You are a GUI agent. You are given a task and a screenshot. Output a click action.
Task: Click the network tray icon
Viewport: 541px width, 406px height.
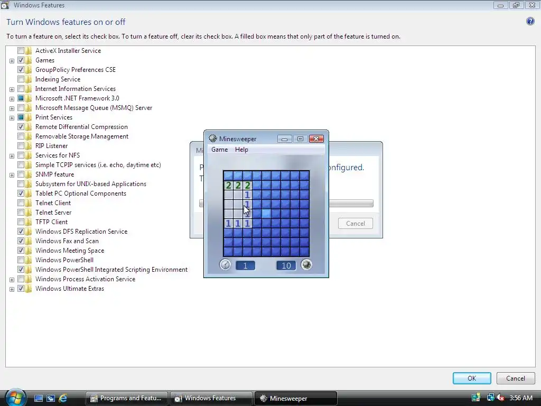tap(490, 398)
